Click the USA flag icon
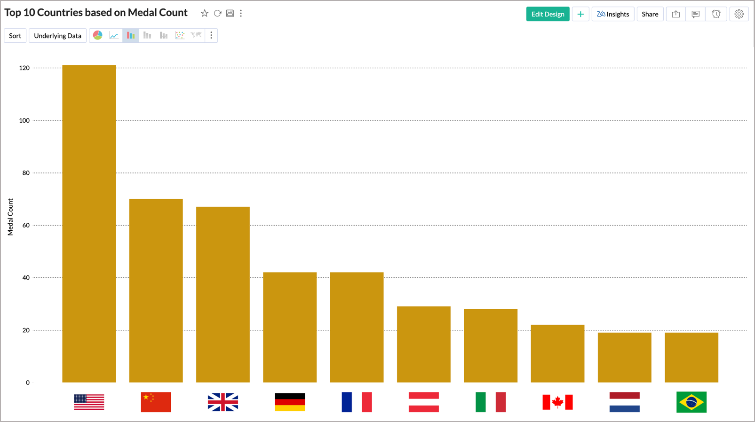The height and width of the screenshot is (422, 755). [89, 402]
